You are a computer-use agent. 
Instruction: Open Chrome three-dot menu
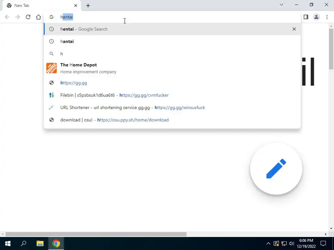point(327,17)
